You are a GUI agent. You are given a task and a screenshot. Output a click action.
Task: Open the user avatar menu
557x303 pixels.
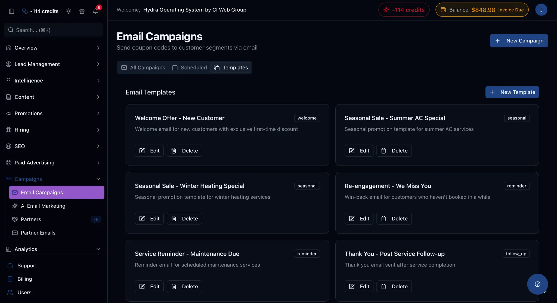click(541, 10)
